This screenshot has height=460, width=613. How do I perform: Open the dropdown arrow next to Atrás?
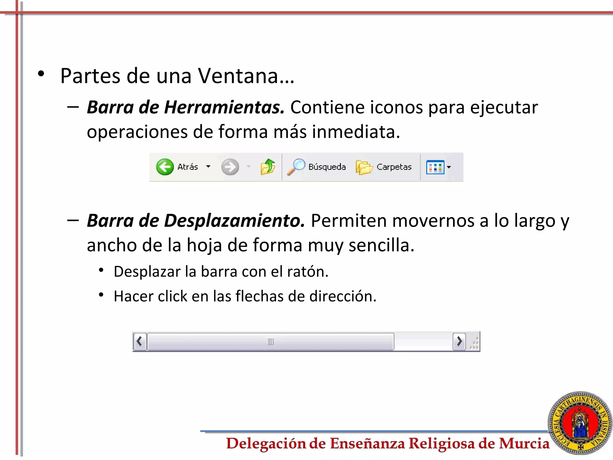(208, 167)
